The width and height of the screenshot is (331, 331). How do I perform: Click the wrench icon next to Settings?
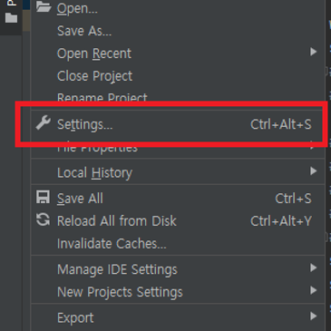point(44,123)
